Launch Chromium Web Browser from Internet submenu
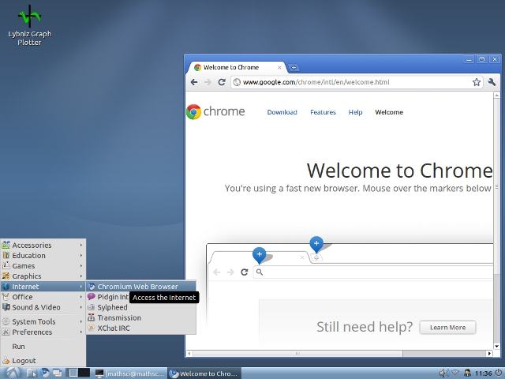Viewport: 505px width, 379px height. [x=140, y=286]
